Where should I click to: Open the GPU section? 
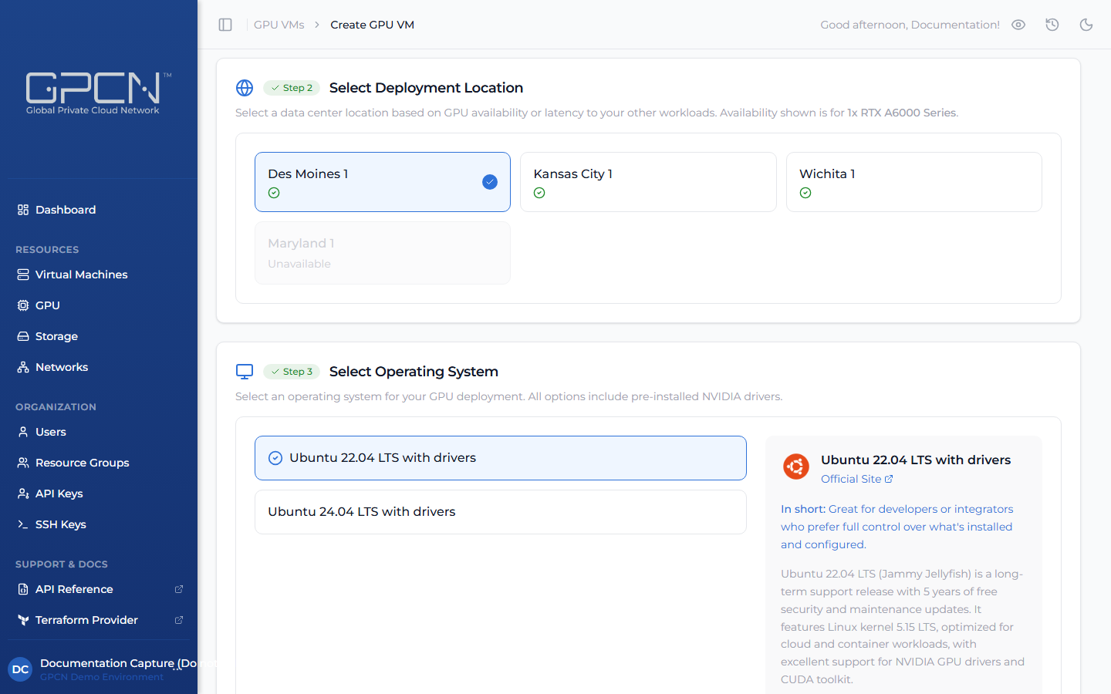[99, 305]
